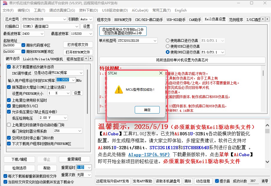Click hardware options panel vertical scrollbar

pyautogui.click(x=88, y=92)
